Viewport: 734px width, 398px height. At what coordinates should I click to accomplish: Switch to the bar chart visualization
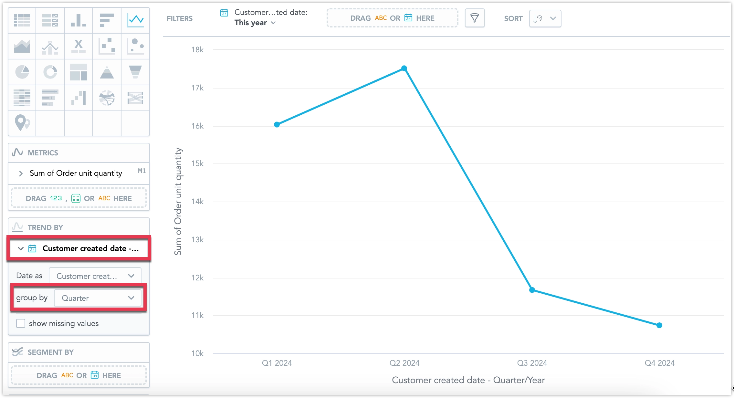click(107, 20)
